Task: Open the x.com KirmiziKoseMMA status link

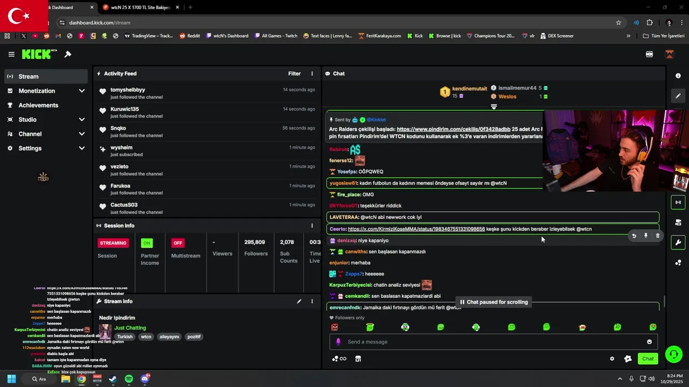Action: point(416,229)
